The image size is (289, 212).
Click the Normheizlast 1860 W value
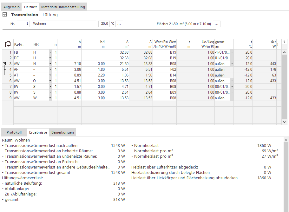[x=264, y=146]
